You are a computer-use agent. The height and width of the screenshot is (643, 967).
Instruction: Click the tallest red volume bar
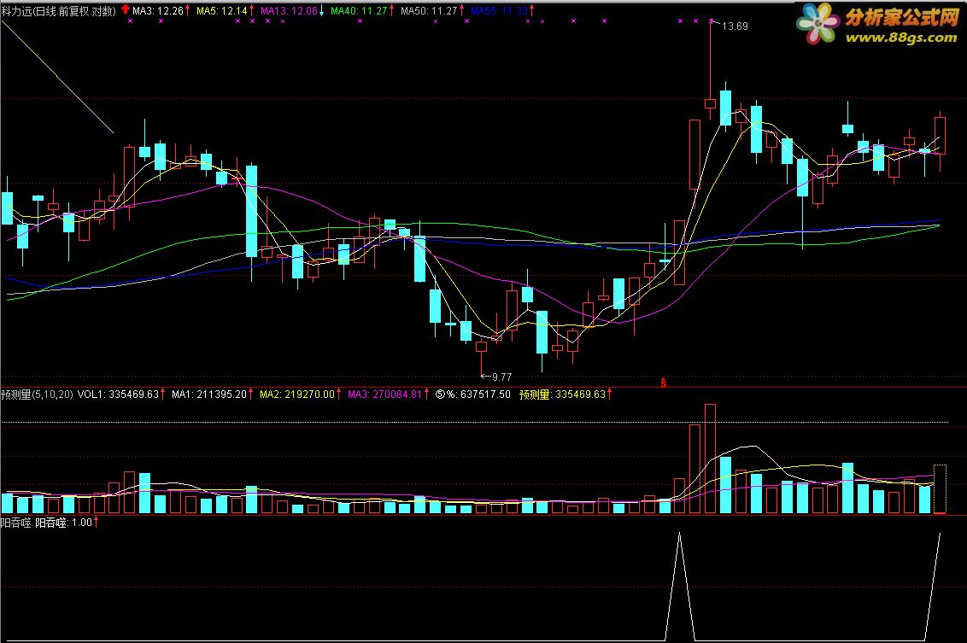(x=710, y=459)
